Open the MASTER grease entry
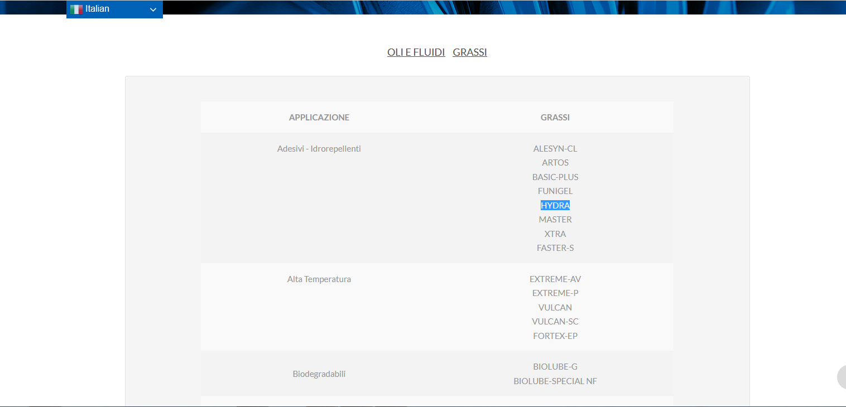This screenshot has height=407, width=846. point(555,220)
